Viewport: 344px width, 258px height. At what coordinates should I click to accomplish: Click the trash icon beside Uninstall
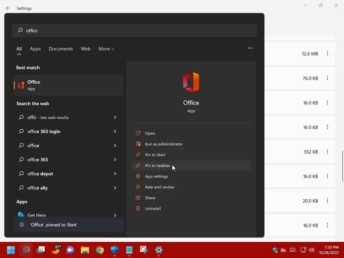pos(138,208)
